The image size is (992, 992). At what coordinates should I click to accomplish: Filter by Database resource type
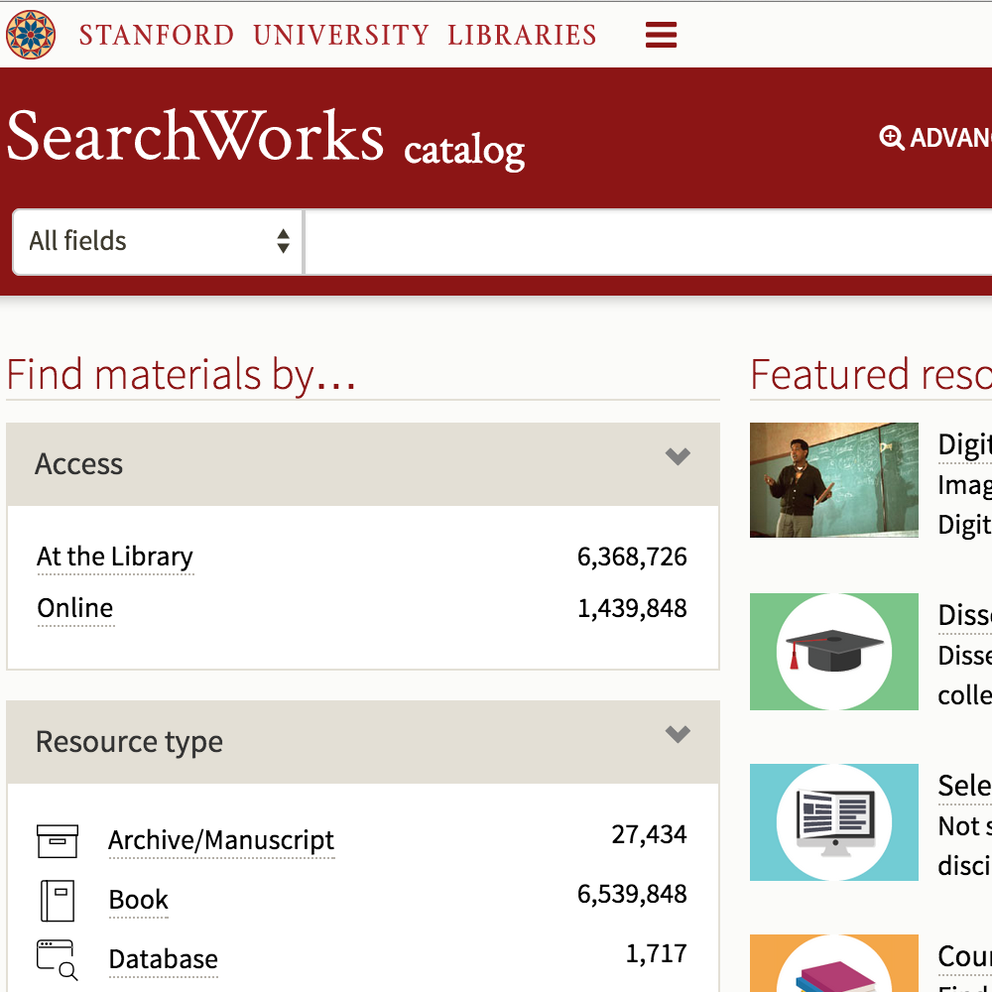164,959
